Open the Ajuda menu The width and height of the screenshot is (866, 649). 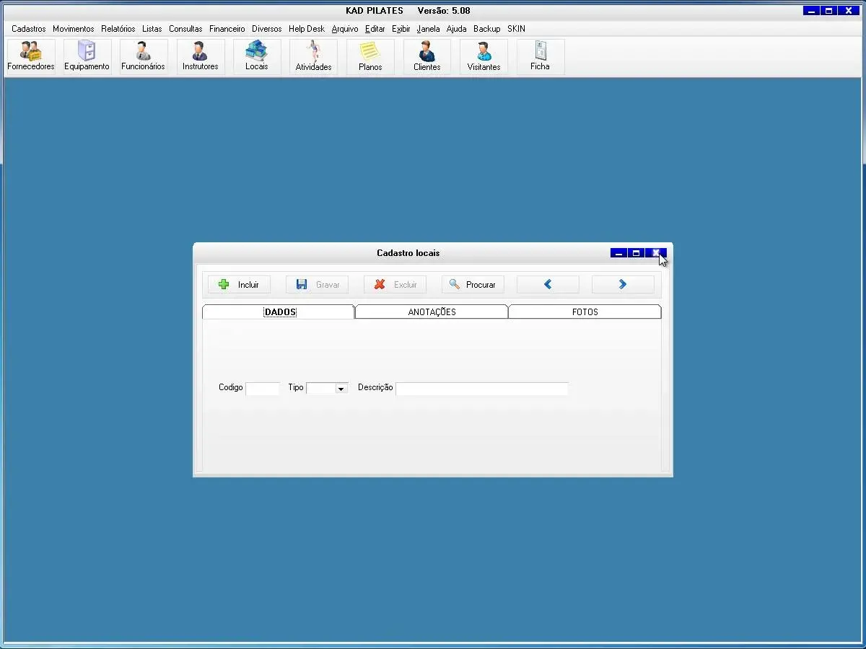(x=457, y=29)
